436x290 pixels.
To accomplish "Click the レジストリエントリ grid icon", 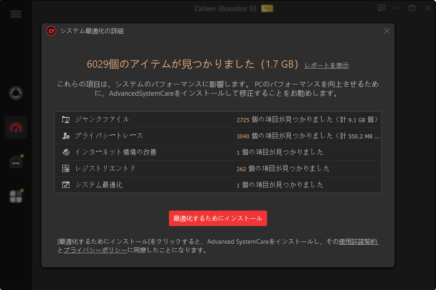I will (x=65, y=168).
